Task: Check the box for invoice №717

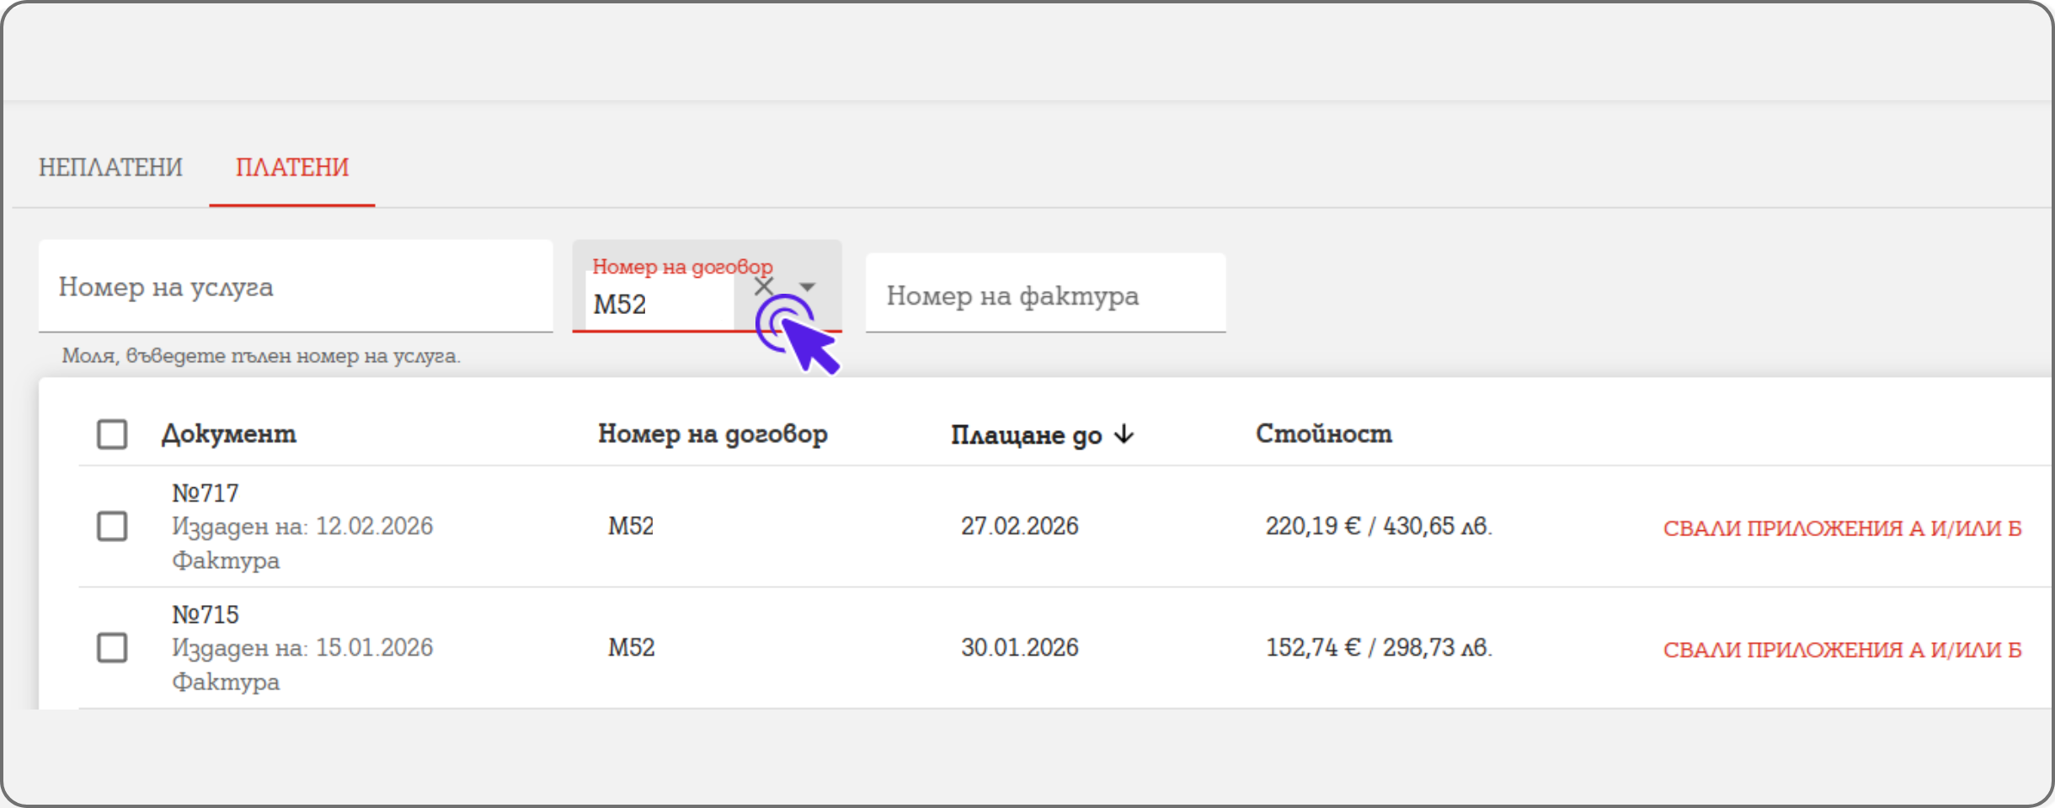Action: click(112, 526)
